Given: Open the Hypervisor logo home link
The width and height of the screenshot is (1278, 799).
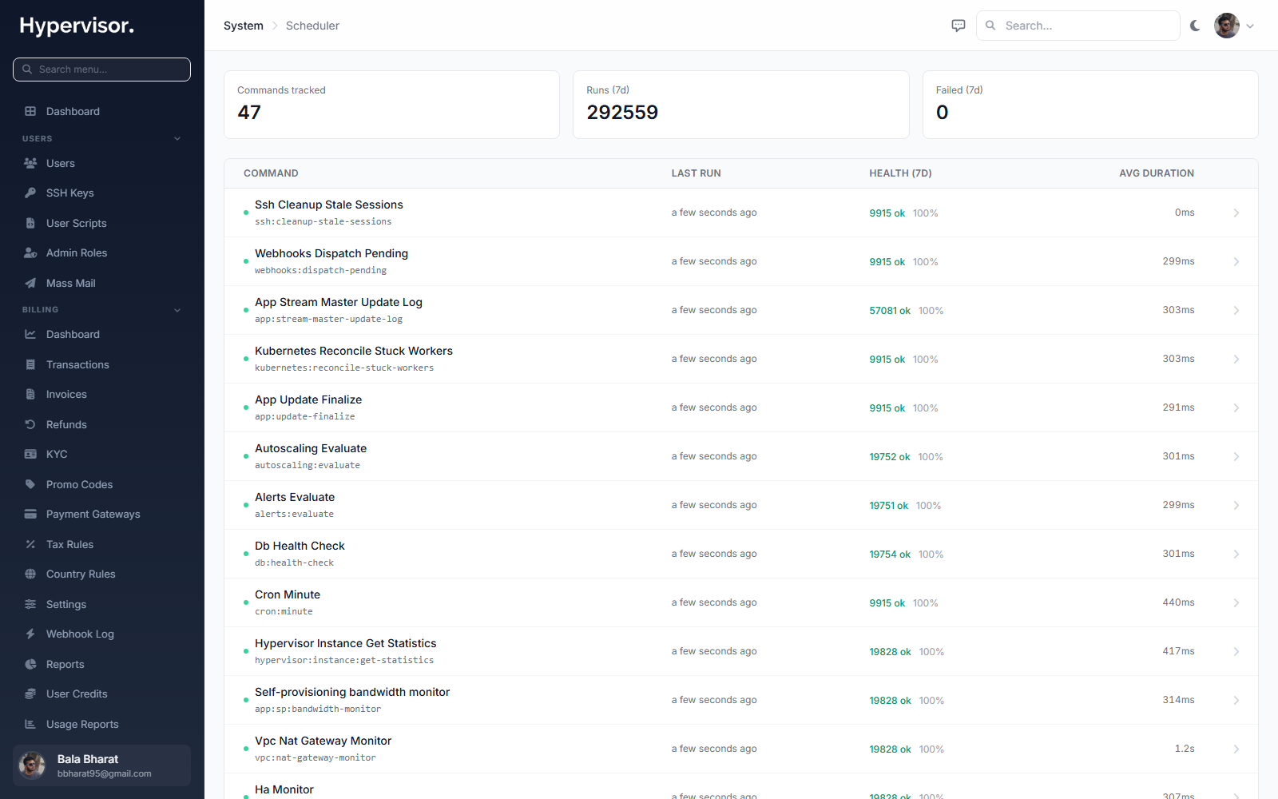Looking at the screenshot, I should pyautogui.click(x=77, y=26).
